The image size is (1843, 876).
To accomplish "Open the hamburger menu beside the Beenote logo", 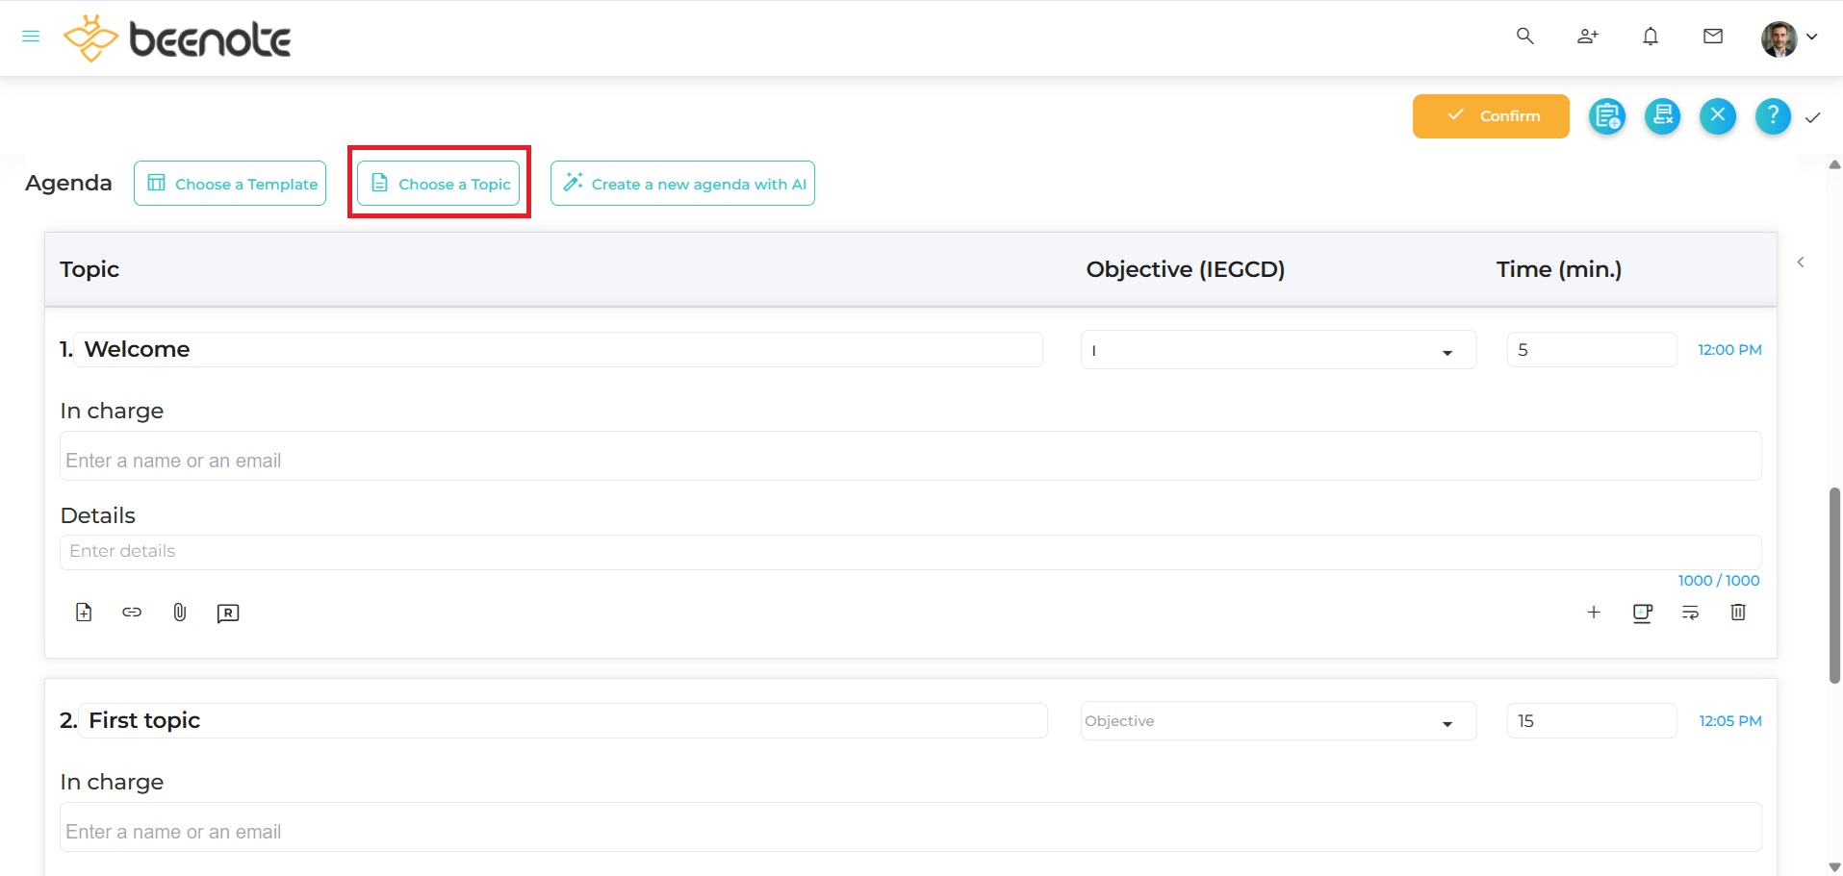I will click(31, 37).
